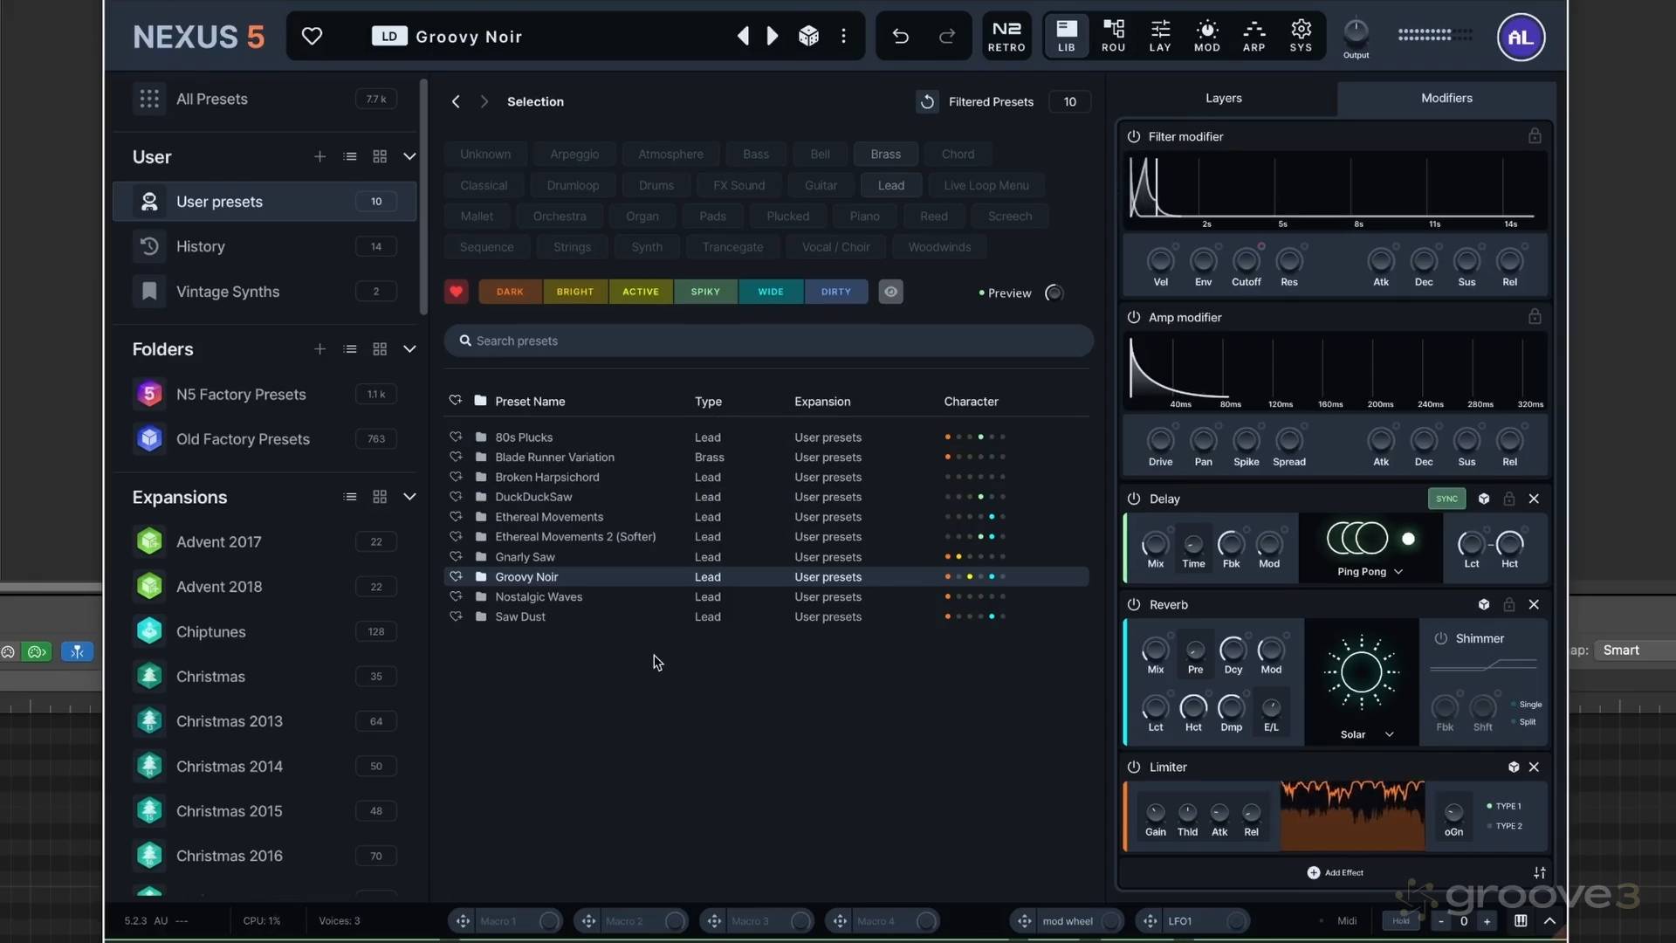Open the AL user avatar

pos(1521,38)
